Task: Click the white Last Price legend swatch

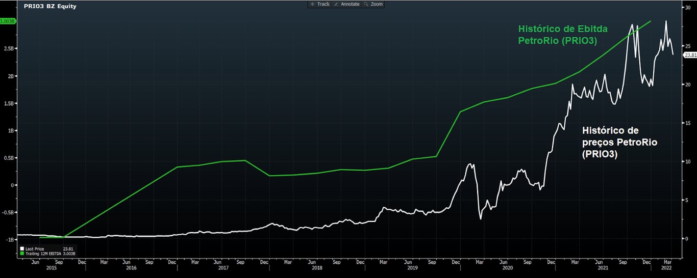Action: point(21,249)
